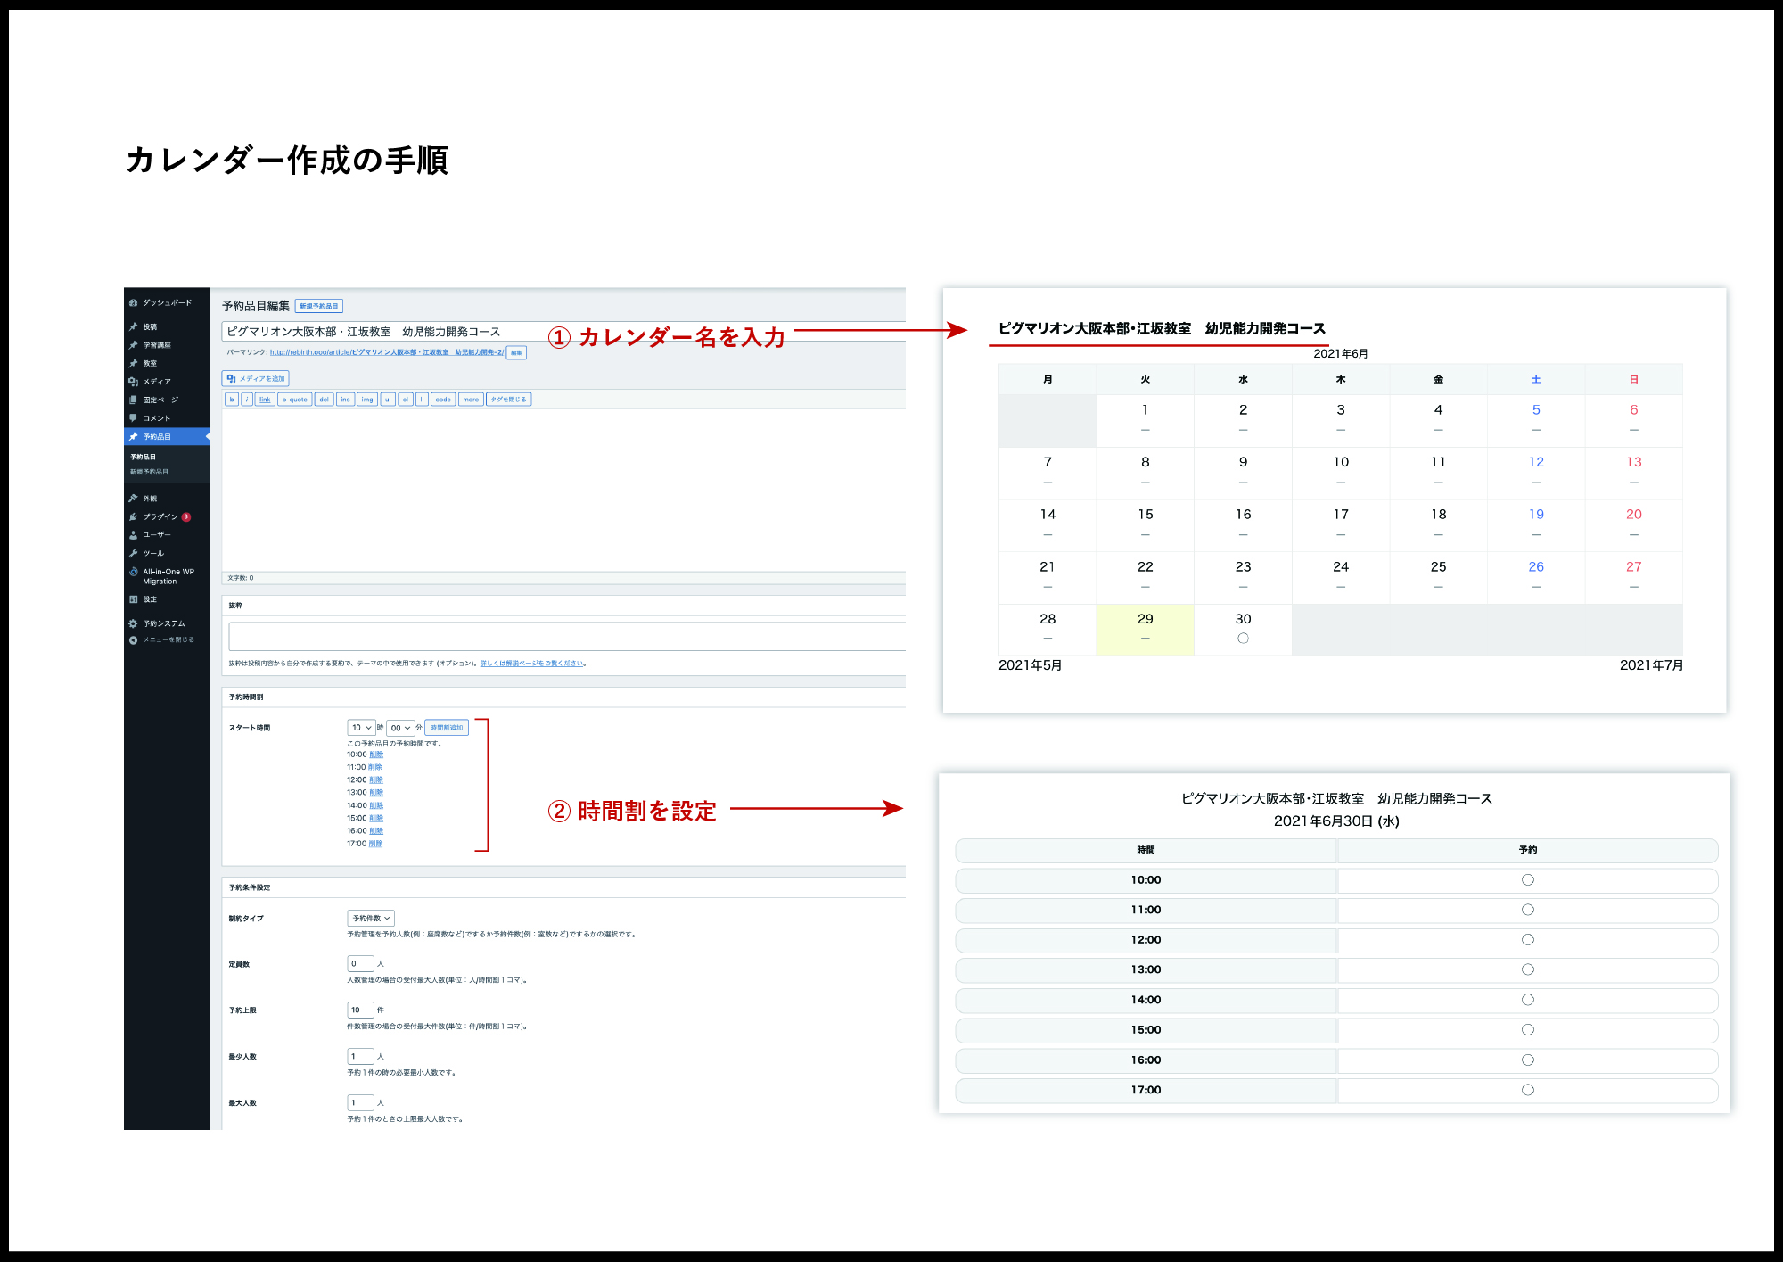This screenshot has width=1783, height=1262.
Task: Click the 'ul' quicktag button
Action: click(x=388, y=400)
